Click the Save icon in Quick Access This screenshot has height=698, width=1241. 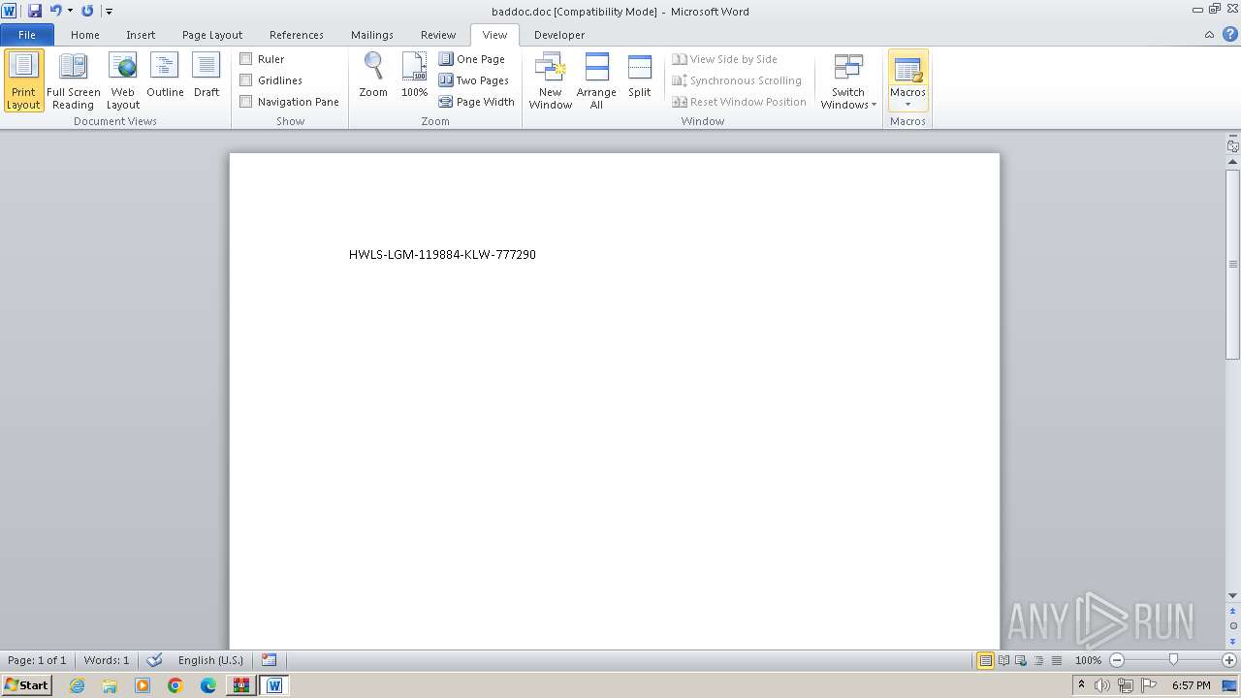[x=35, y=11]
